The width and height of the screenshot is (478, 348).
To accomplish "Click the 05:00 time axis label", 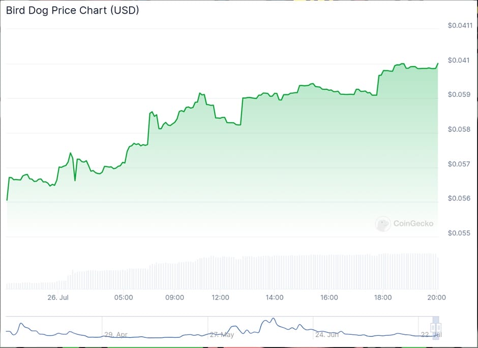I will click(124, 297).
